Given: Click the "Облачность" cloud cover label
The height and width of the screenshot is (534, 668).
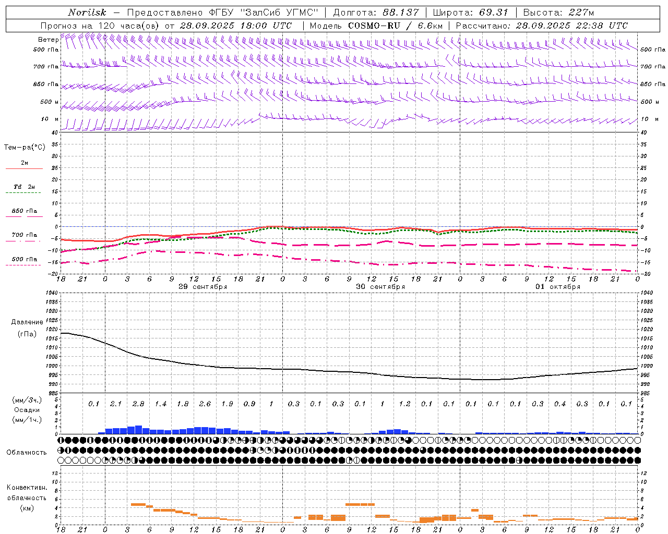Looking at the screenshot, I should (x=27, y=452).
